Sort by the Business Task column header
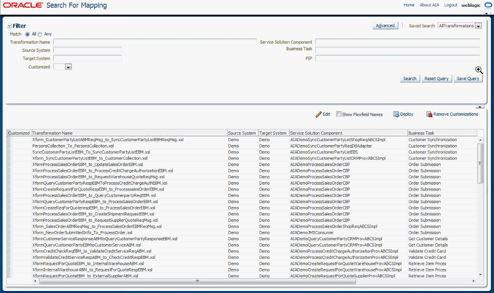Screen dimensions: 494x293 (442, 133)
